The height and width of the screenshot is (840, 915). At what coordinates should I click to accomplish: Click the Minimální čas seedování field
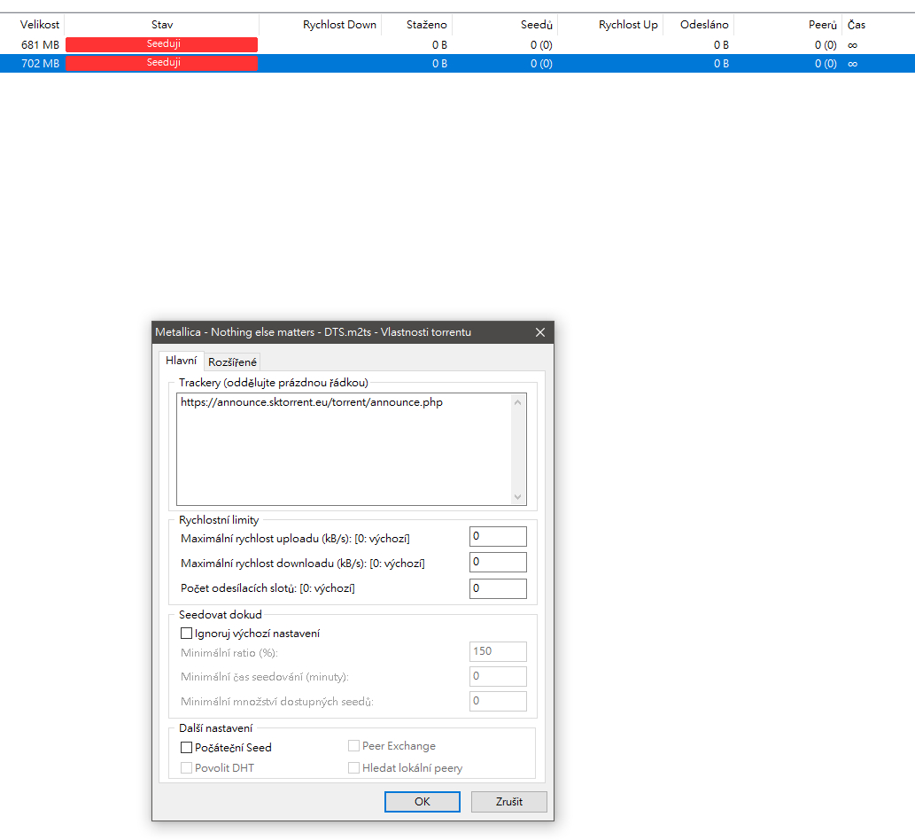pos(498,677)
